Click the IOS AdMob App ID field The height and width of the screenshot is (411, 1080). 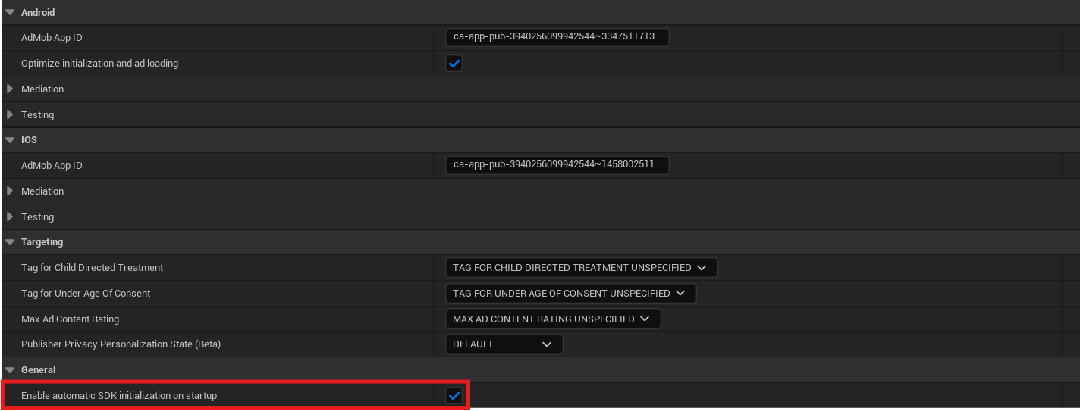[x=557, y=165]
